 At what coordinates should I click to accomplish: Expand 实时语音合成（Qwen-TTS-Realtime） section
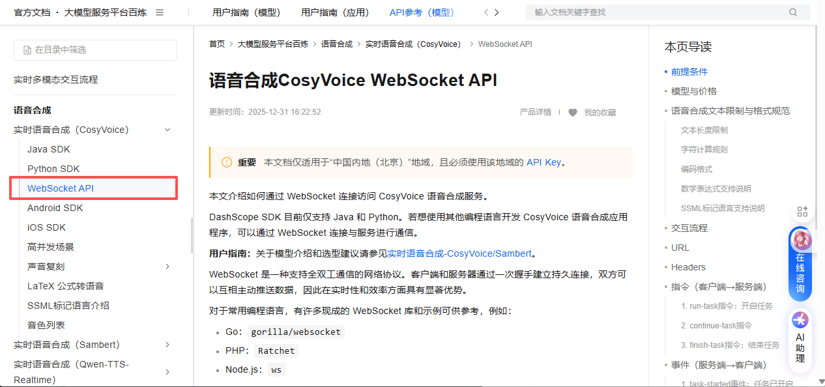[167, 372]
